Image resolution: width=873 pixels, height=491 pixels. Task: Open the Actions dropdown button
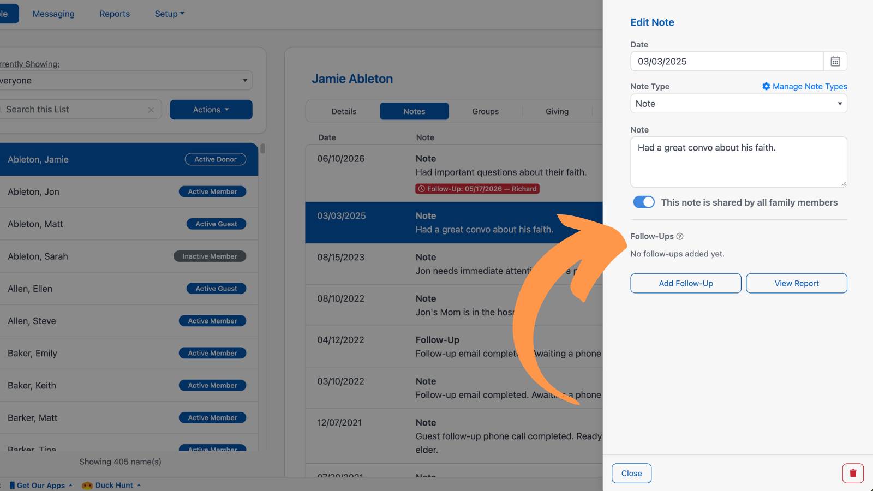211,110
